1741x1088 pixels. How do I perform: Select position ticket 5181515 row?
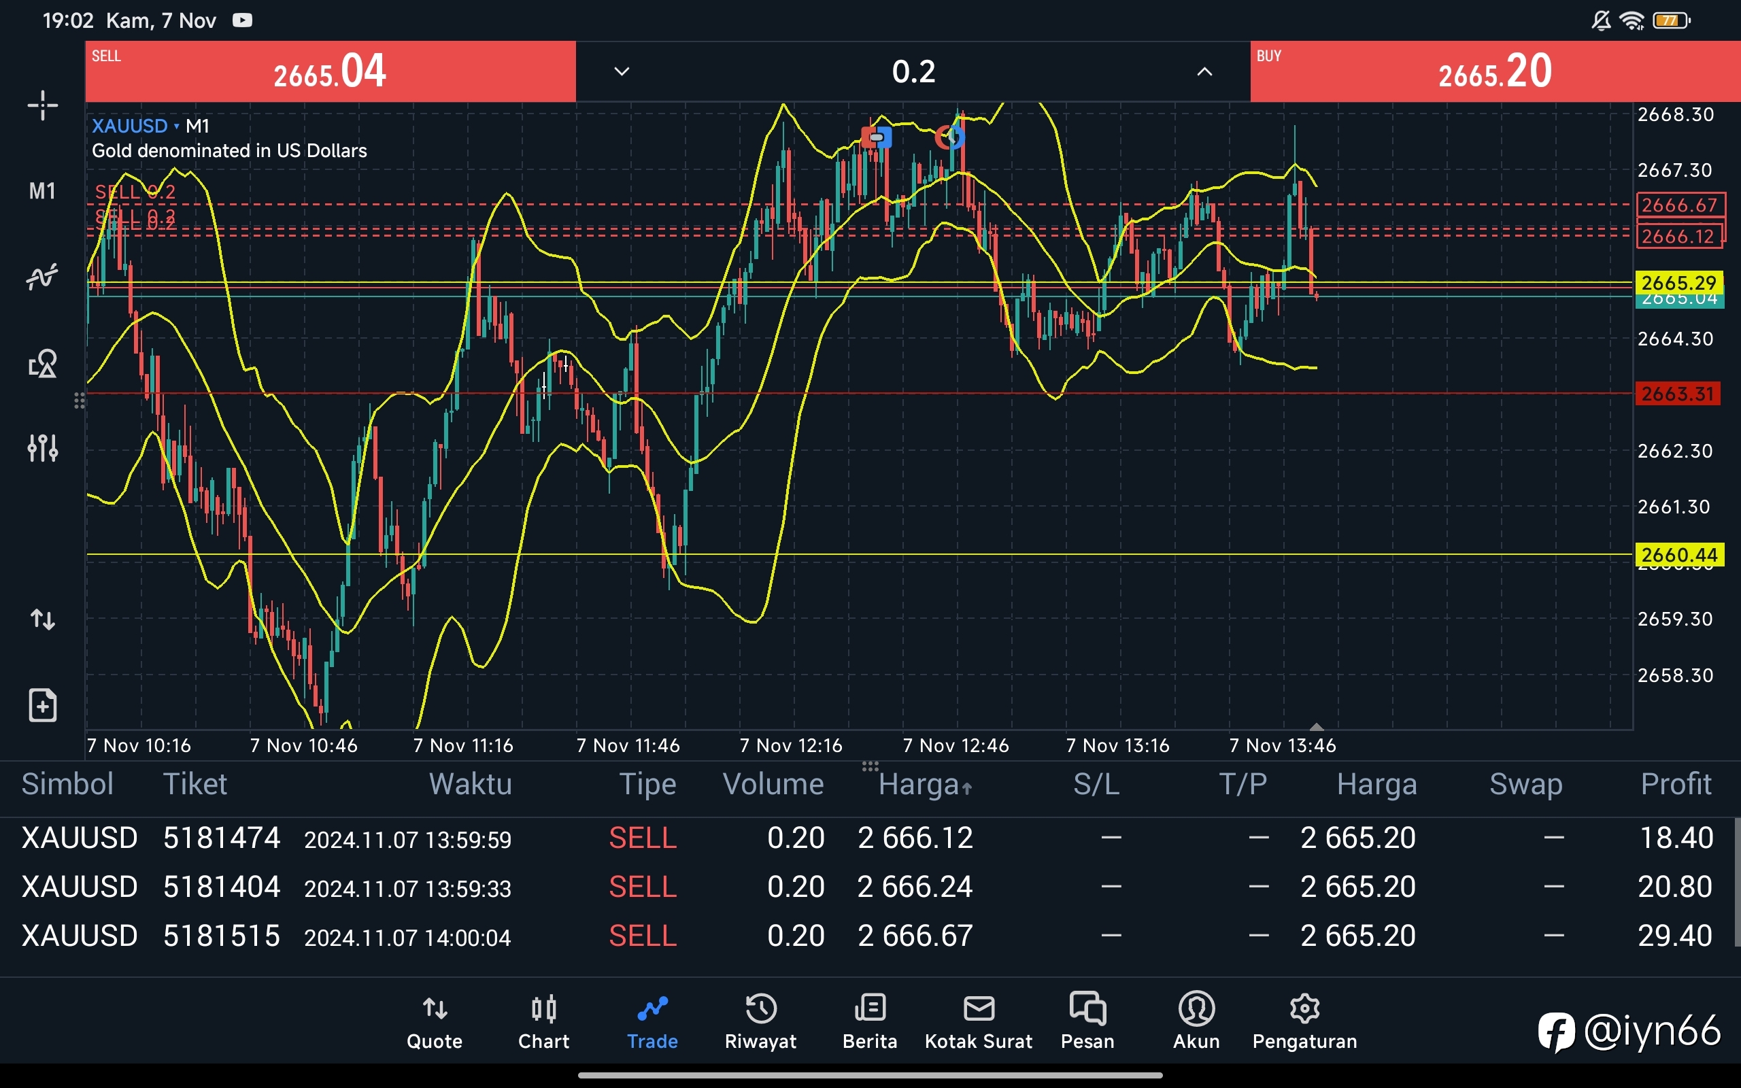tap(867, 936)
